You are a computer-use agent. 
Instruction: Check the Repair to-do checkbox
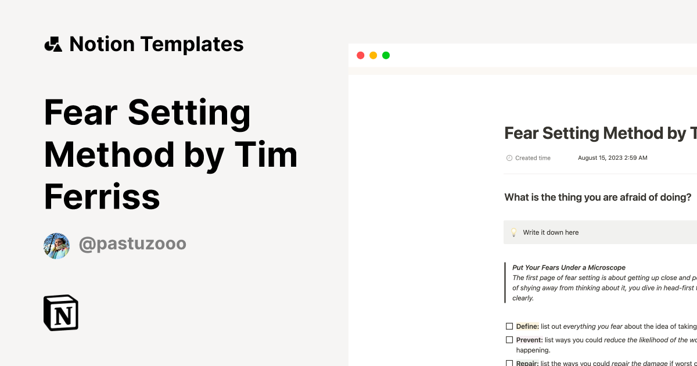(509, 363)
